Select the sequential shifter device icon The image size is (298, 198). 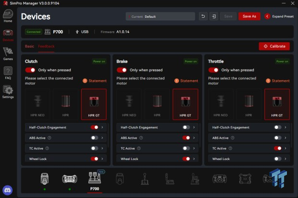195,179
